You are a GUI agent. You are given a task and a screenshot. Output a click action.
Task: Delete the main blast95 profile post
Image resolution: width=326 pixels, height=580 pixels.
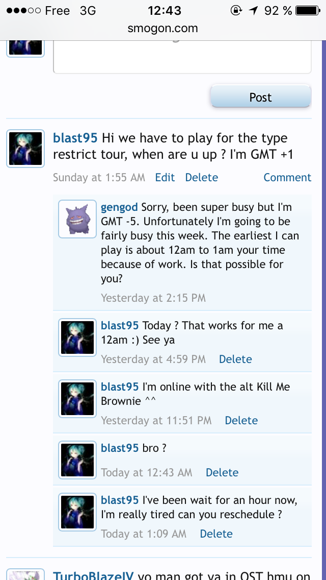201,177
